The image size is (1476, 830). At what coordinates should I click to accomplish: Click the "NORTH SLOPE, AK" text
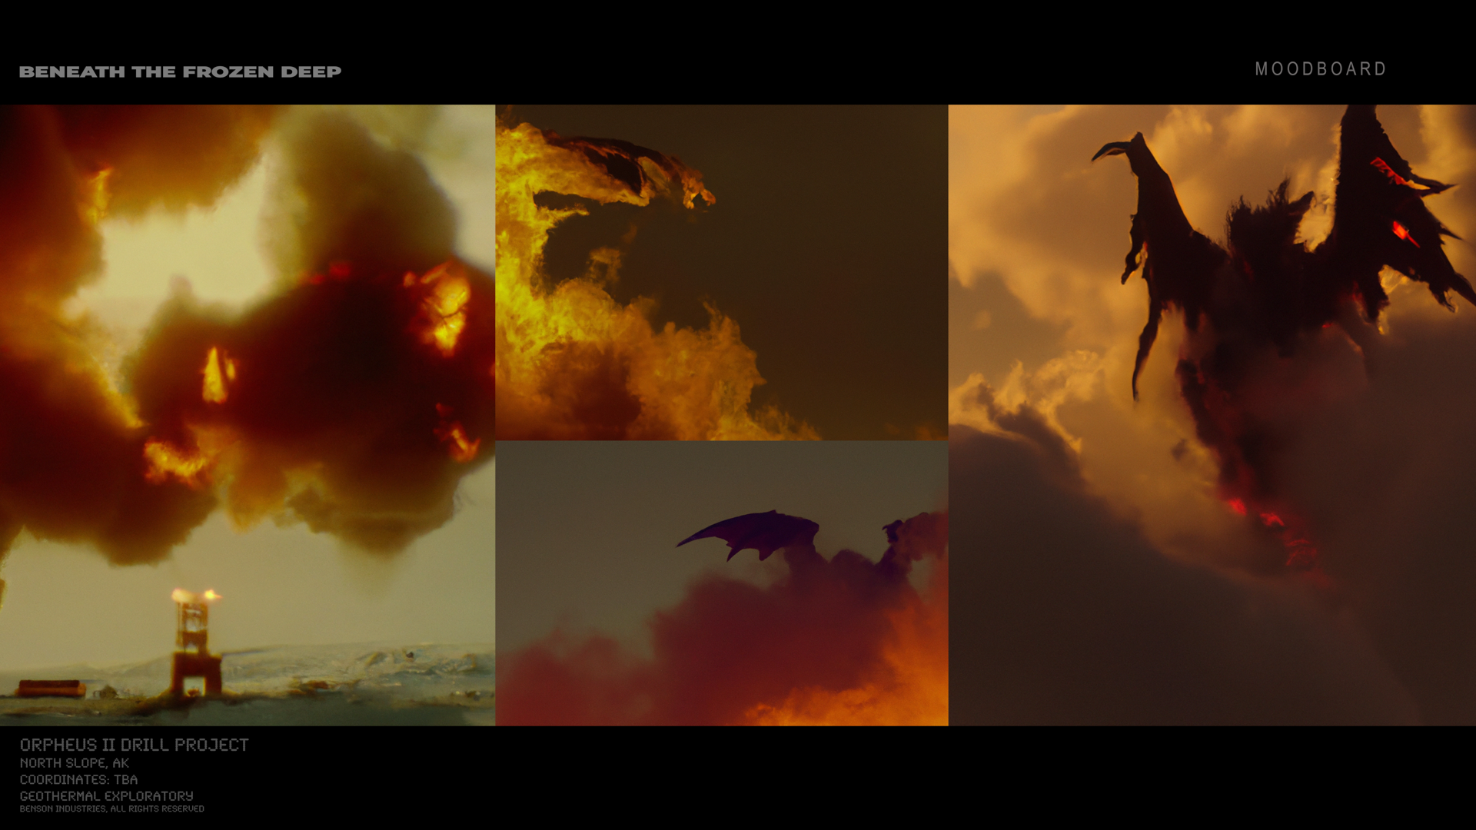[74, 763]
